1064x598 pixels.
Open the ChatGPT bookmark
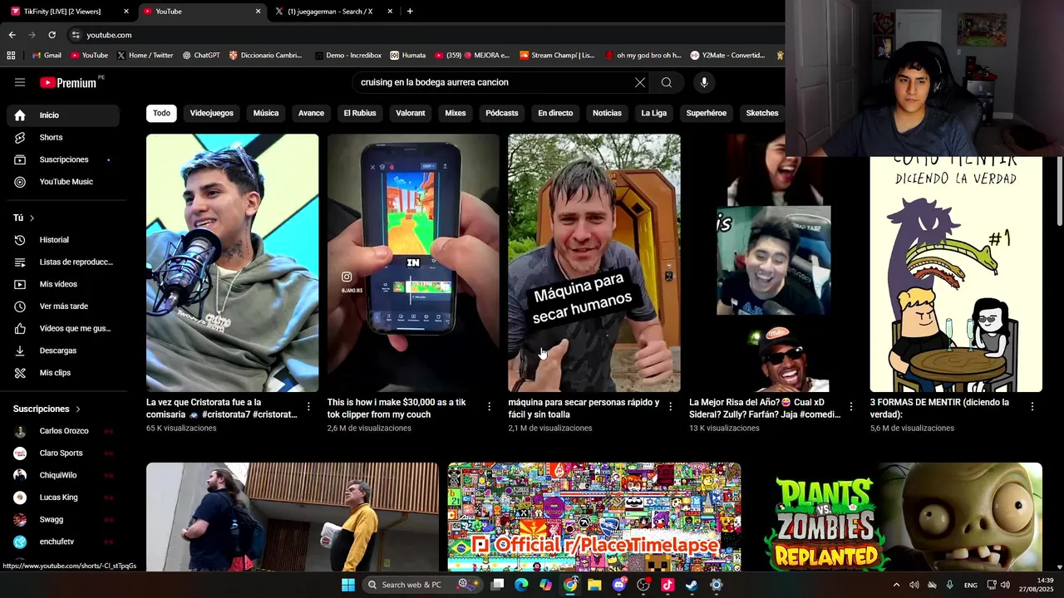coord(200,56)
